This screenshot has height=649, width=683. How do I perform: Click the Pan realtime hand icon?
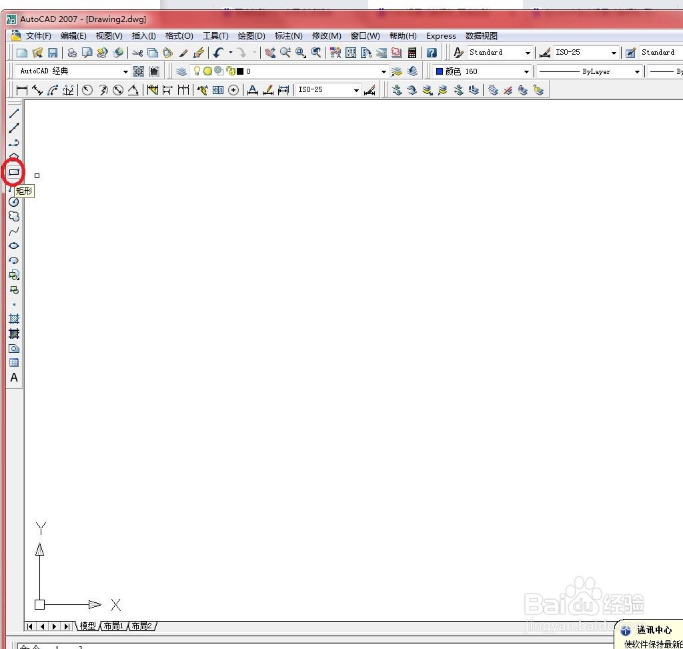click(270, 53)
